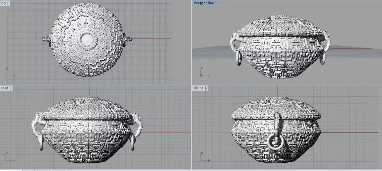382x171 pixels.
Task: Select the vessel model in Front viewport
Action: pyautogui.click(x=87, y=130)
